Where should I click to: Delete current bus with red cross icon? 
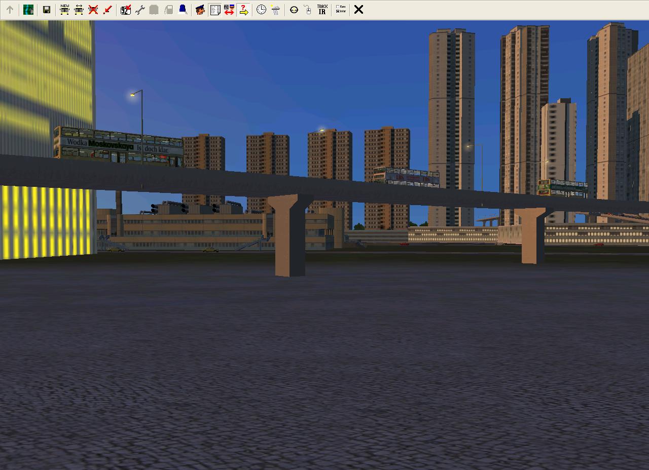[x=93, y=10]
